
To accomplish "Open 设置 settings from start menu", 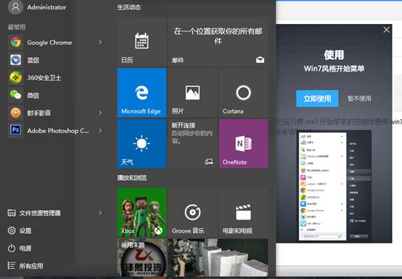I will pos(19,230).
